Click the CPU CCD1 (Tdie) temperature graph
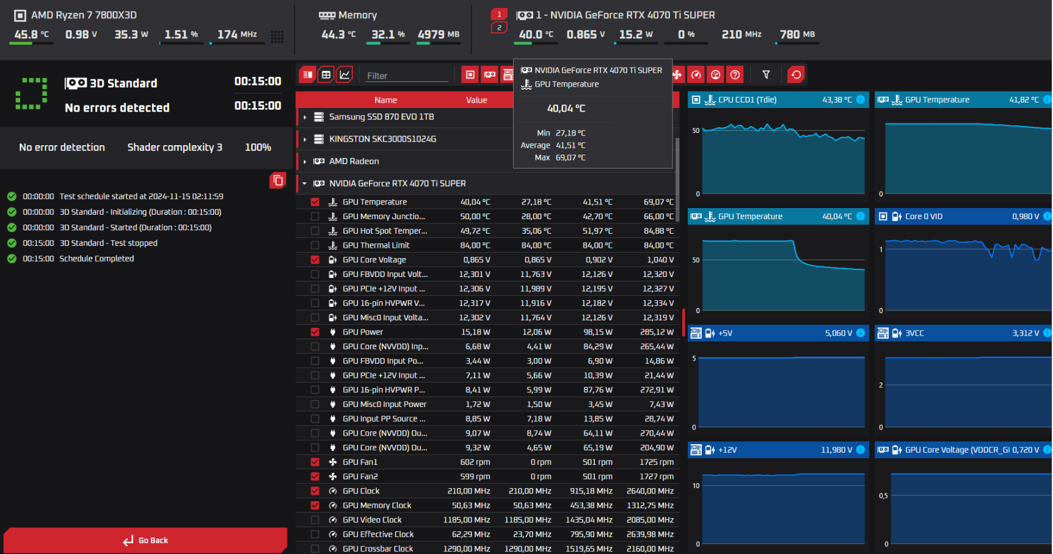1053x554 pixels. pos(783,160)
